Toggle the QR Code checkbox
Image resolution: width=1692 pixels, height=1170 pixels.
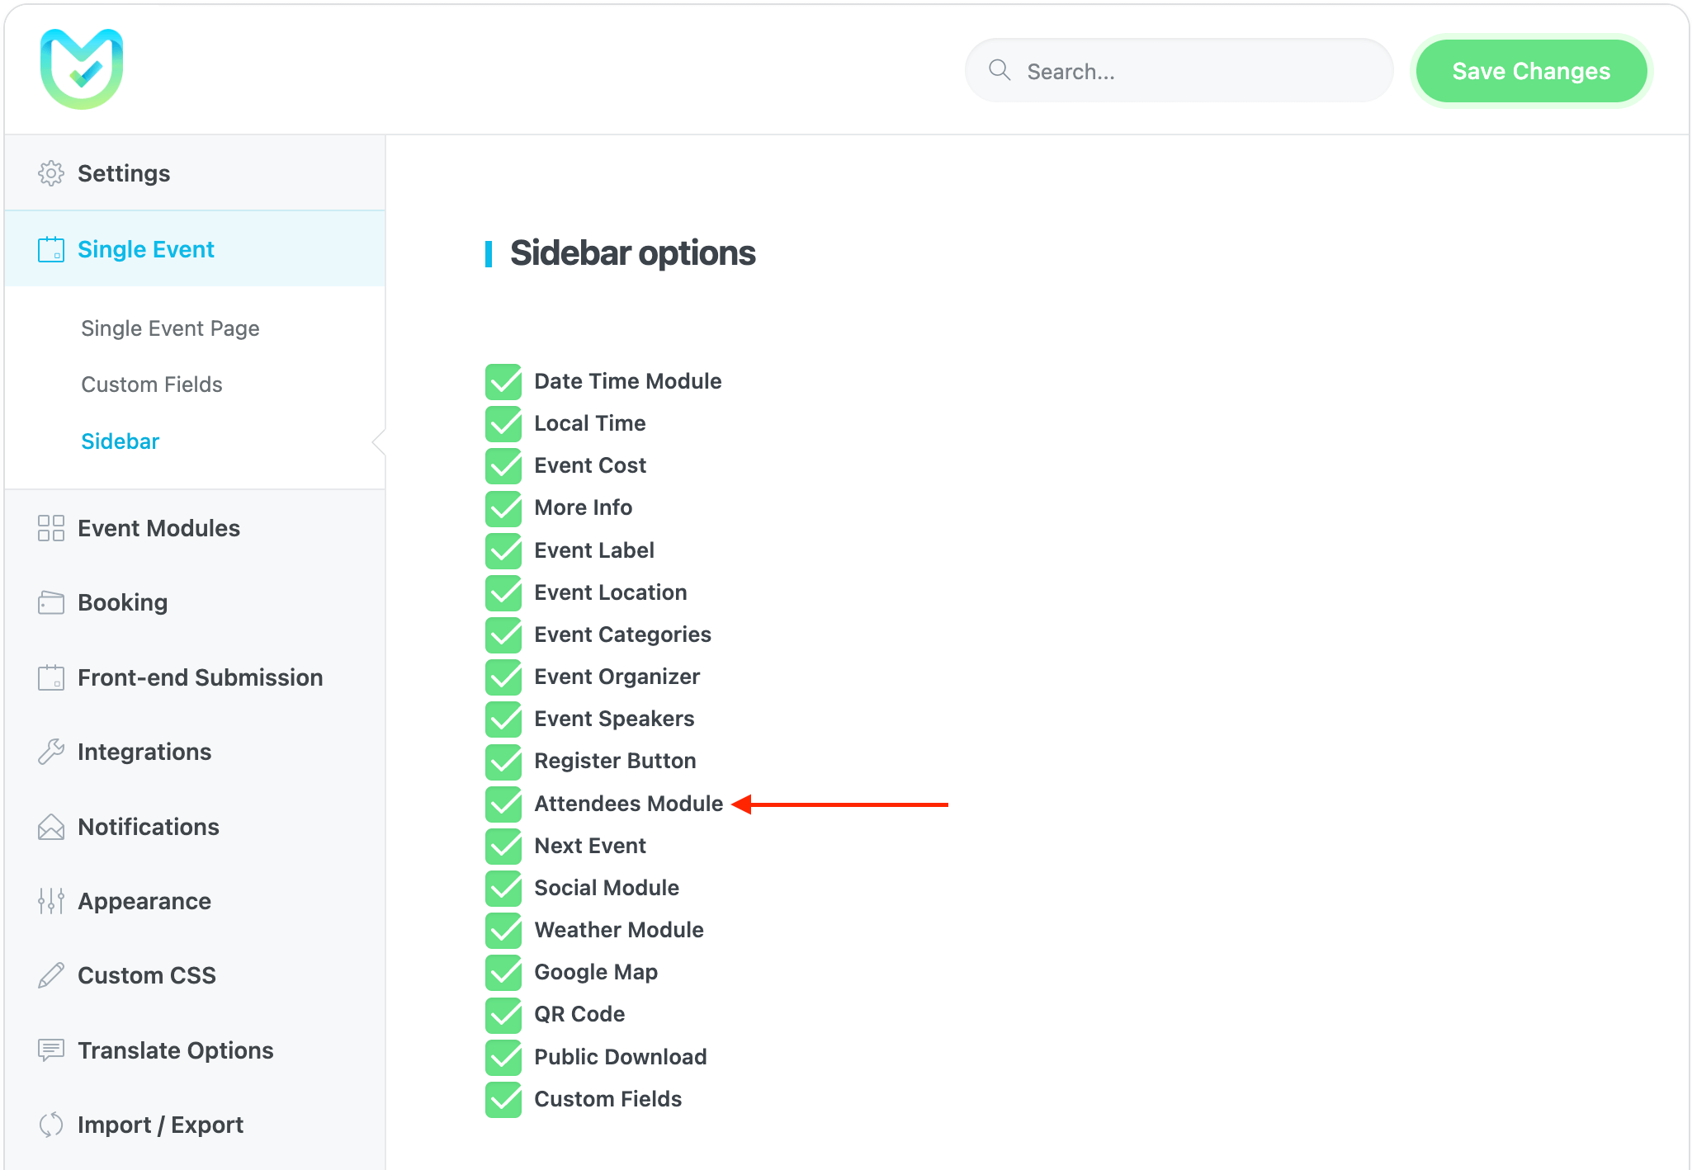click(x=503, y=1015)
